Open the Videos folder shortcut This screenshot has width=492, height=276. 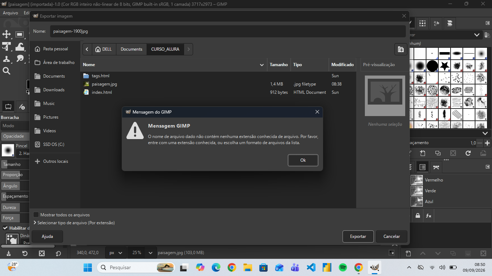click(55, 131)
